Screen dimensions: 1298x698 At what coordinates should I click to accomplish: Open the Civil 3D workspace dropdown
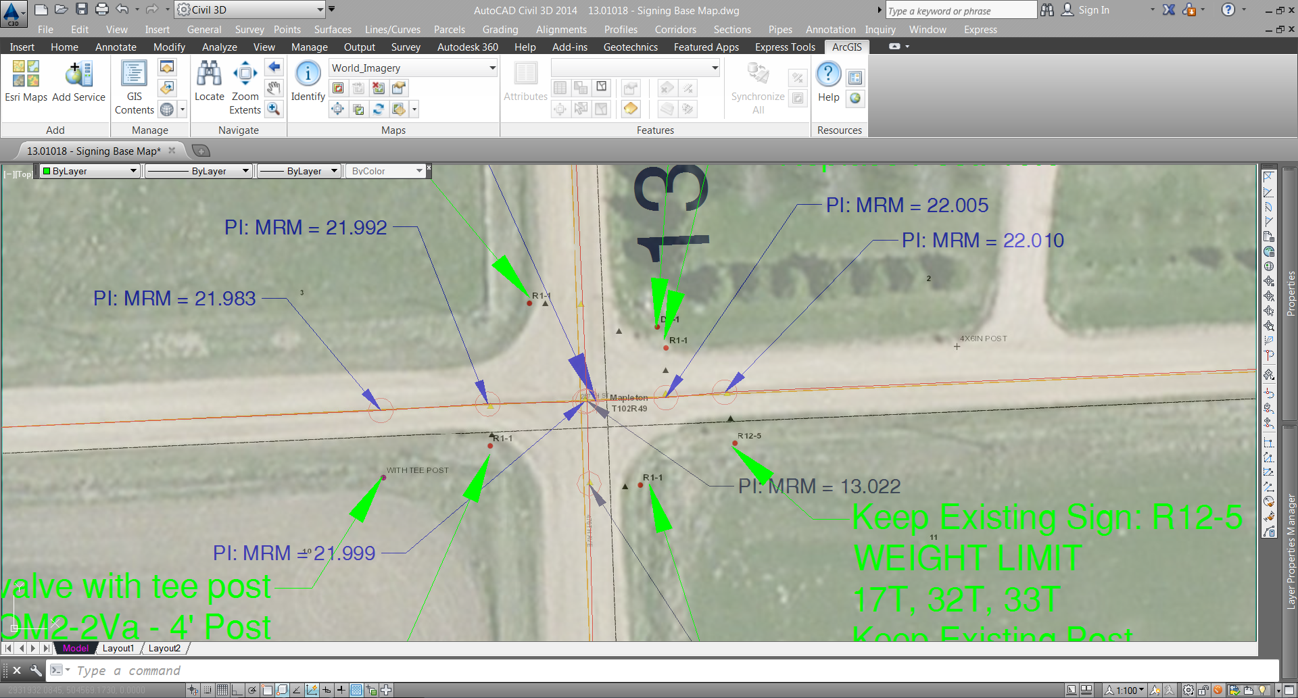click(x=250, y=9)
